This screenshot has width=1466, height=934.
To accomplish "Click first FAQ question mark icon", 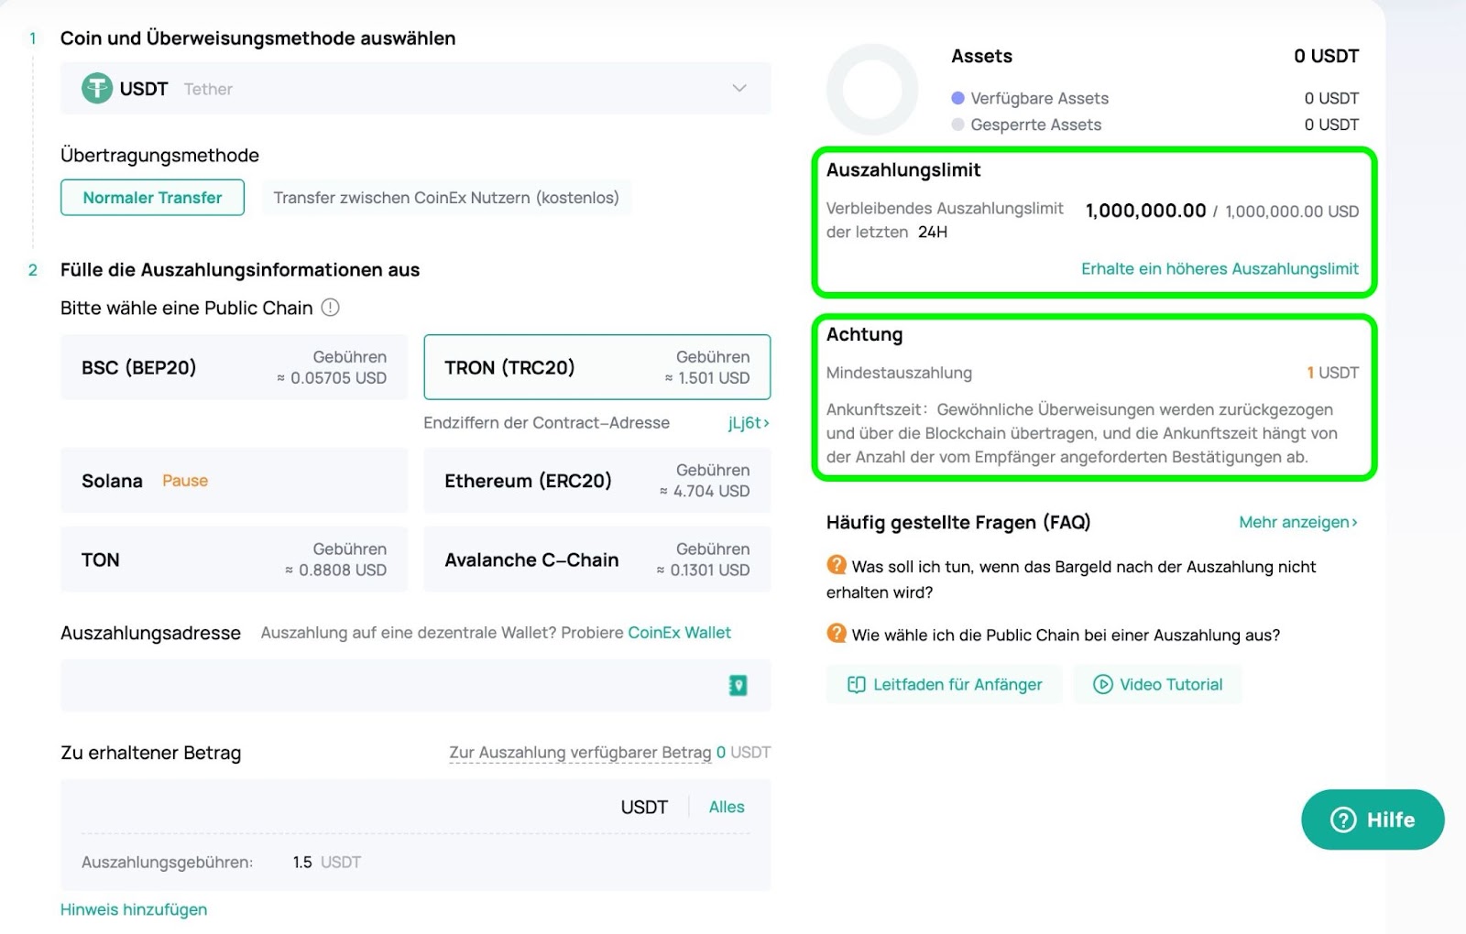I will [837, 565].
